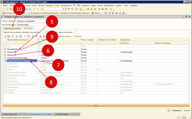Select the Настройка tab
Viewport: 192px width, 119px height.
pos(28,28)
